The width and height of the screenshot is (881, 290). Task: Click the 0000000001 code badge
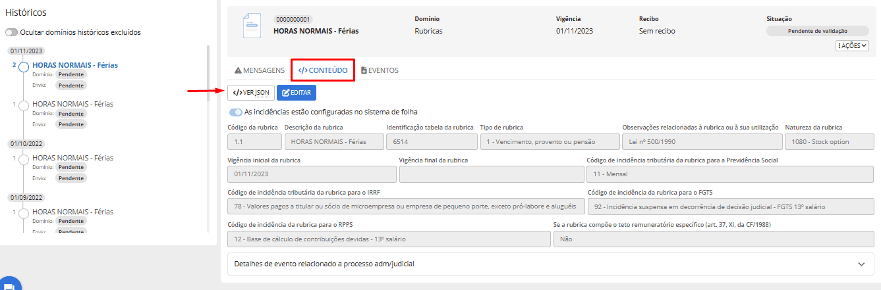tap(294, 20)
